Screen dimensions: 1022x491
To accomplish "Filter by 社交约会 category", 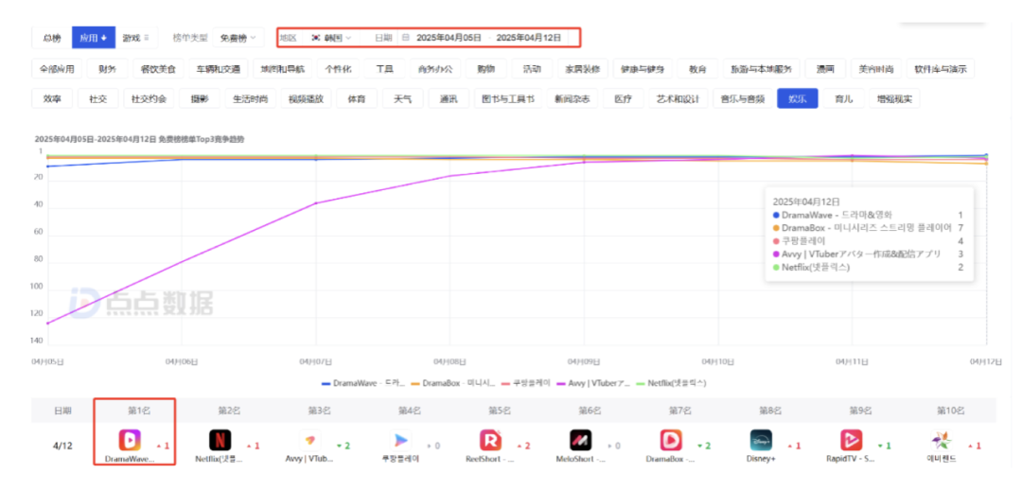I will tap(148, 98).
